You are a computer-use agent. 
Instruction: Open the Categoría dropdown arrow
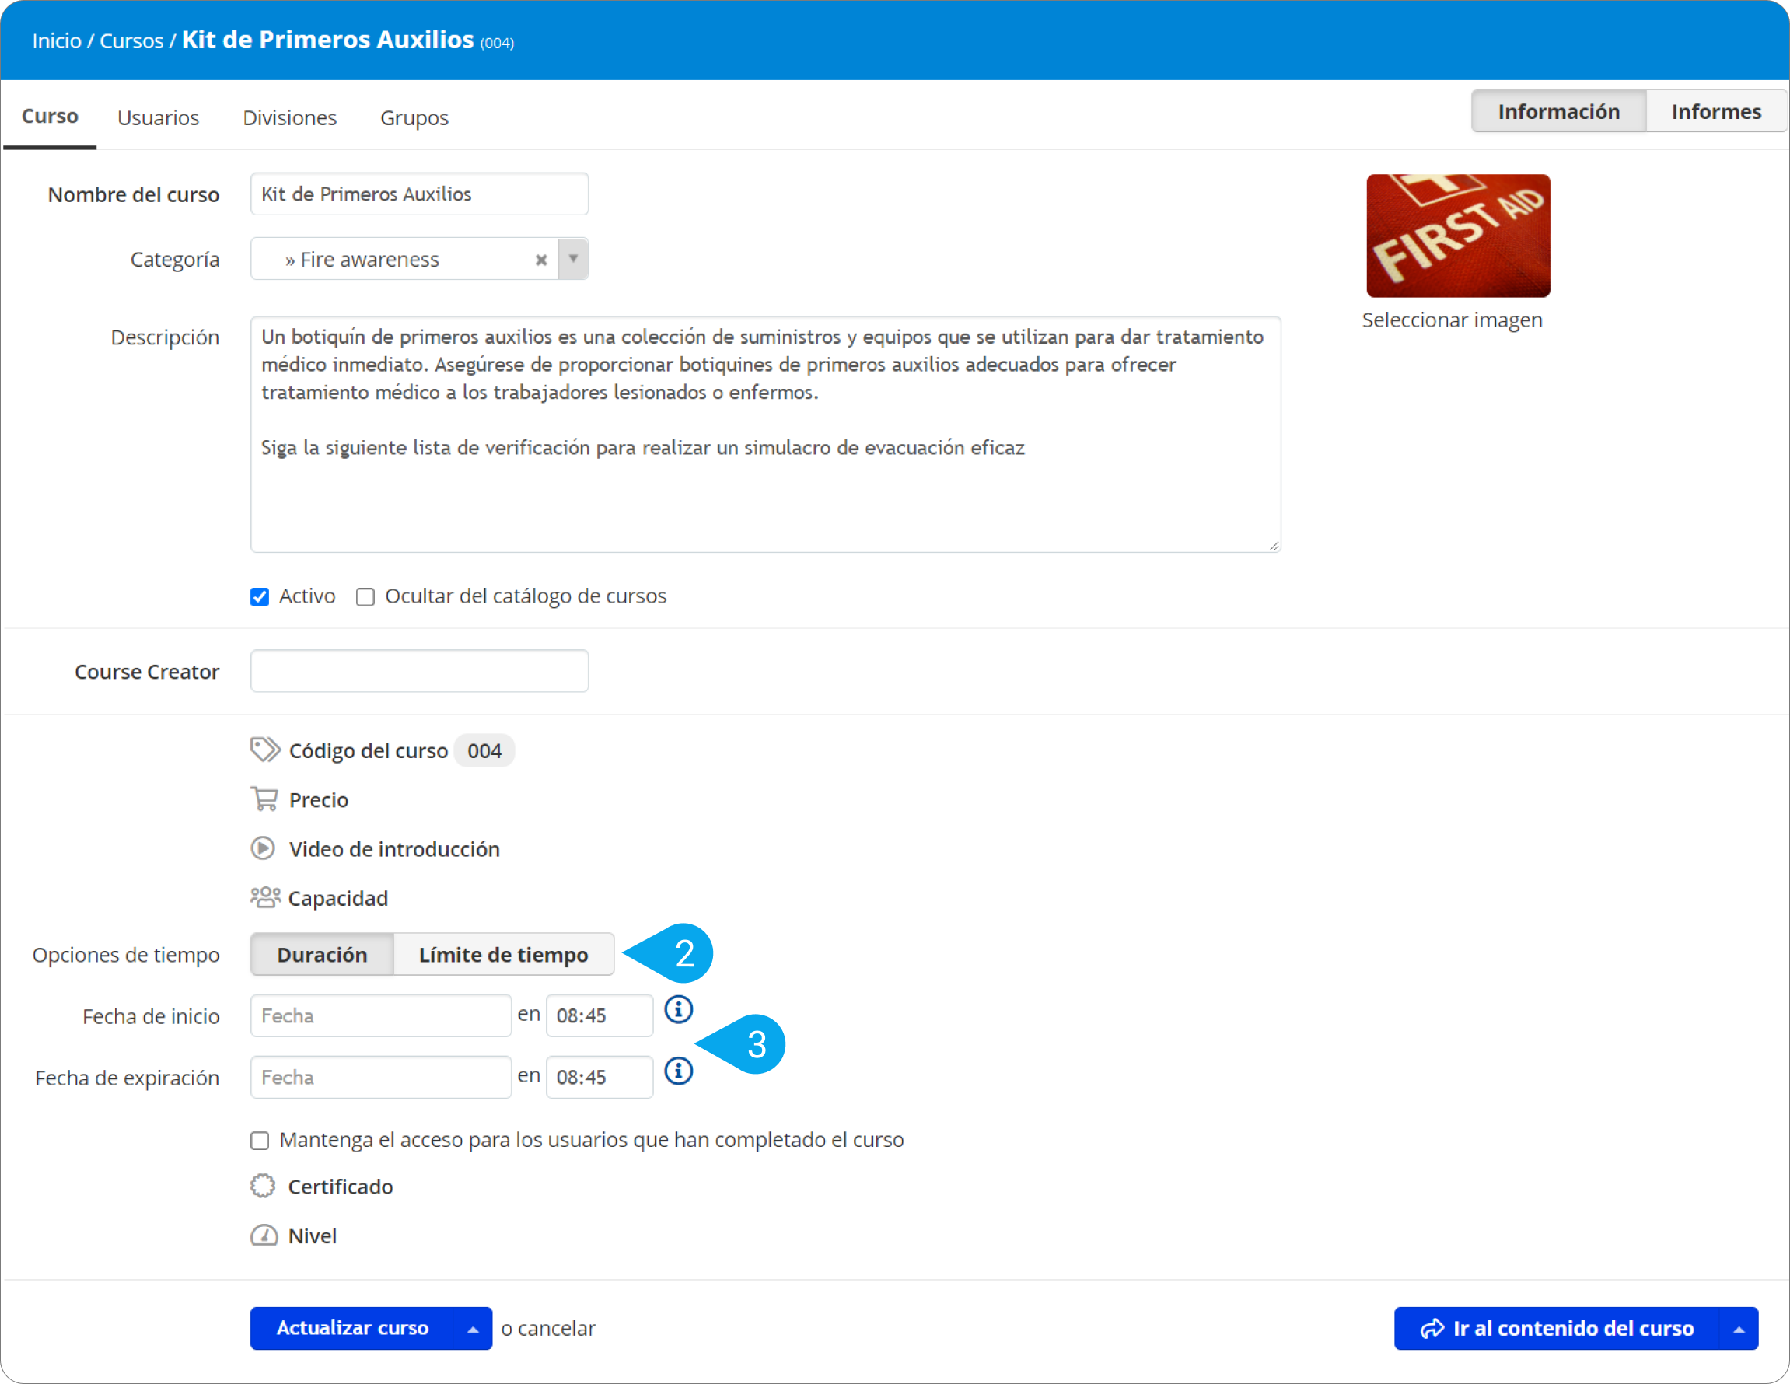point(573,259)
